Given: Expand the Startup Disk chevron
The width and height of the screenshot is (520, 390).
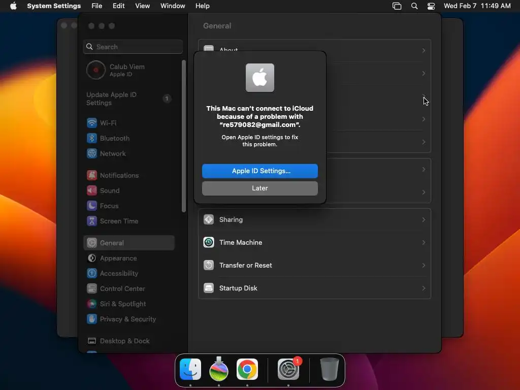Looking at the screenshot, I should pyautogui.click(x=424, y=288).
